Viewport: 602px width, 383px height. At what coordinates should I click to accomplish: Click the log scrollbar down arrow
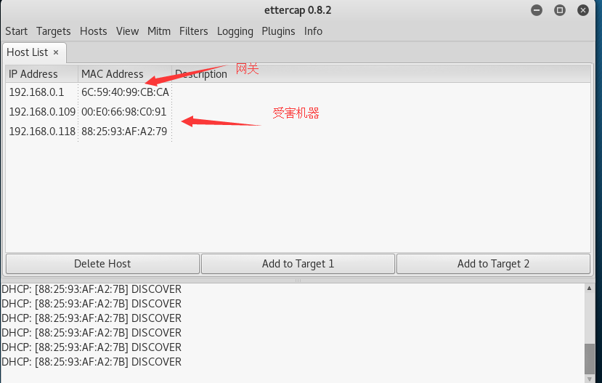point(590,379)
